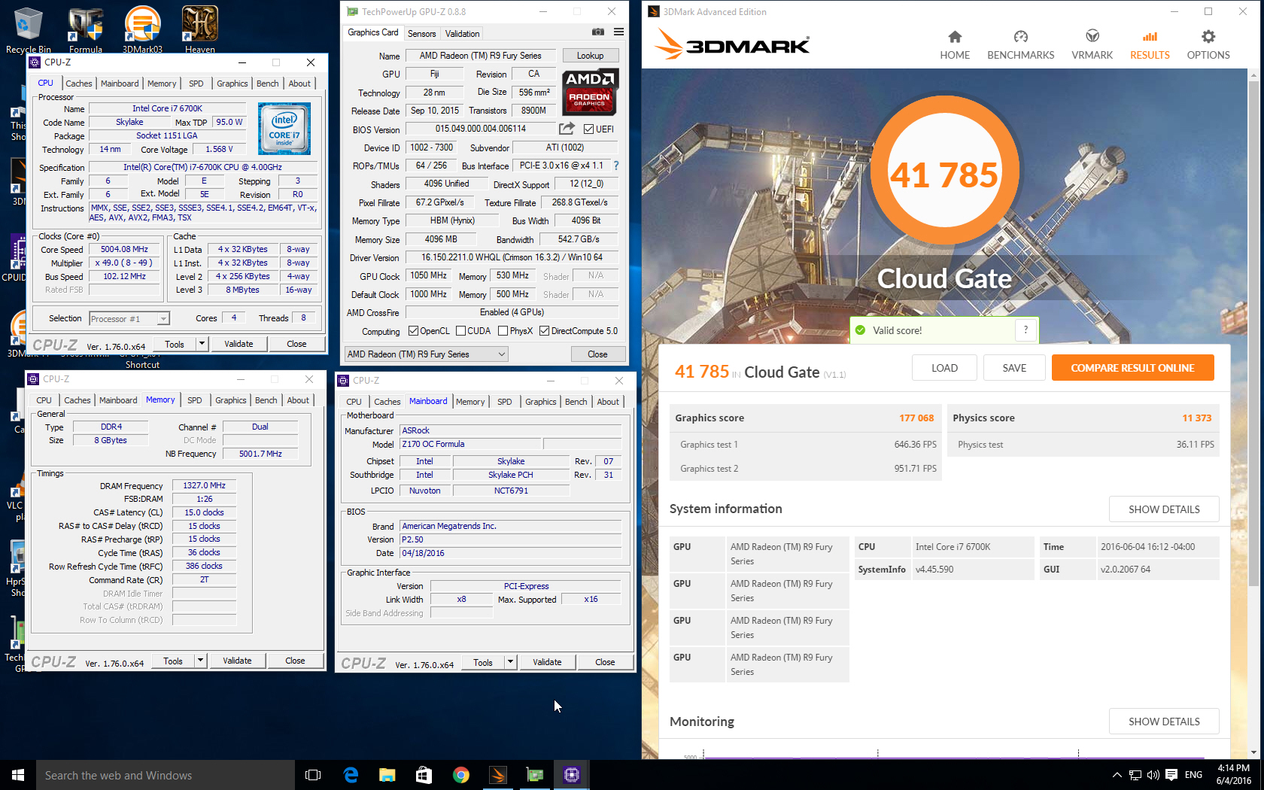Click the BIOS version share/export icon

click(x=567, y=129)
